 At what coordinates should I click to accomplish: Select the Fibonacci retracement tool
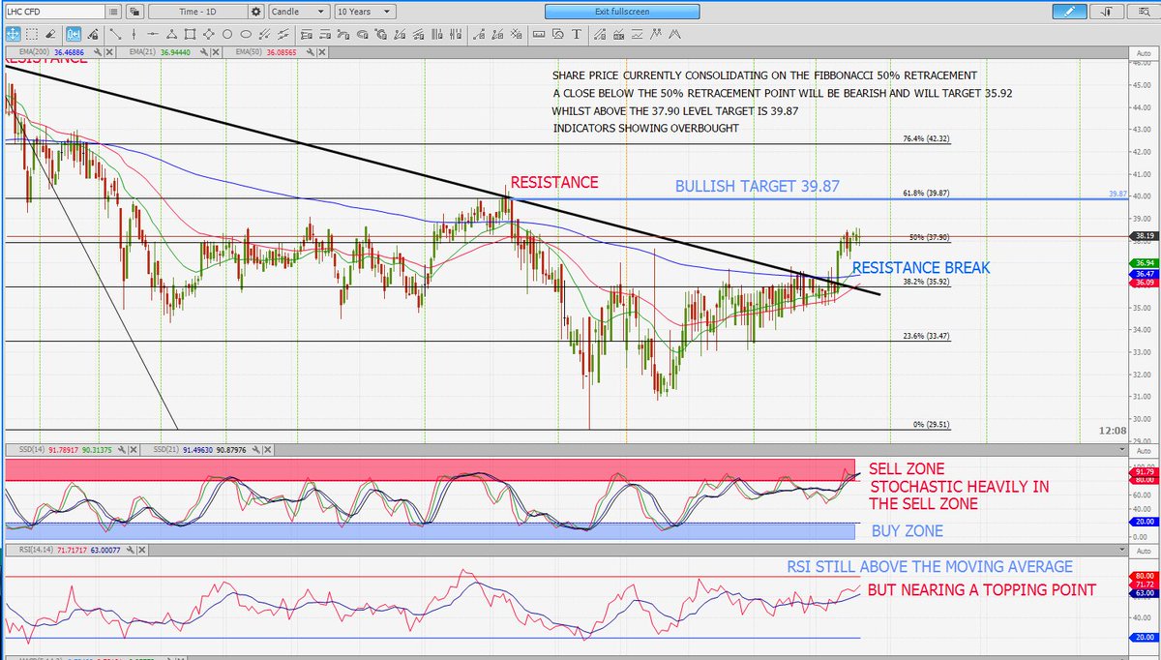pos(307,34)
